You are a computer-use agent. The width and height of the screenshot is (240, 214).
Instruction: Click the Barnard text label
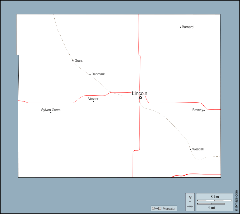187,27
